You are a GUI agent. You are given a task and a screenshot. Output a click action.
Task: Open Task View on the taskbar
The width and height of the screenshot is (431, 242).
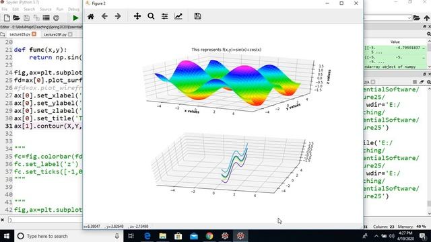coord(131,236)
